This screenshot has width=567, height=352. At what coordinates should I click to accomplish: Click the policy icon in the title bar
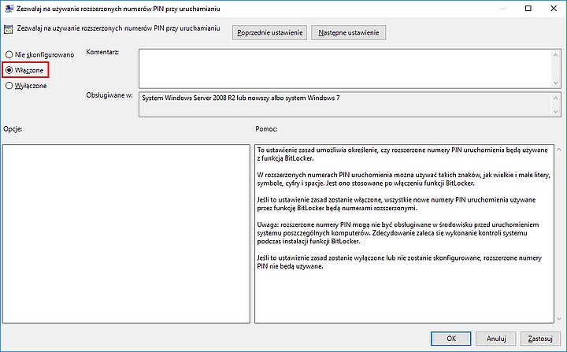(x=10, y=9)
